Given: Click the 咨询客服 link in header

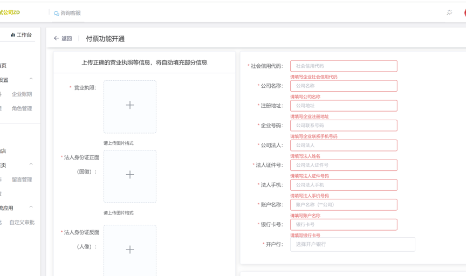Looking at the screenshot, I should pyautogui.click(x=71, y=13).
